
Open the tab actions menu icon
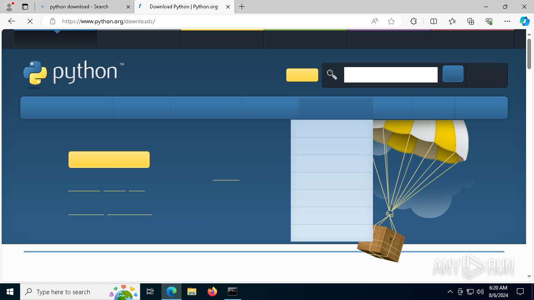tap(25, 7)
